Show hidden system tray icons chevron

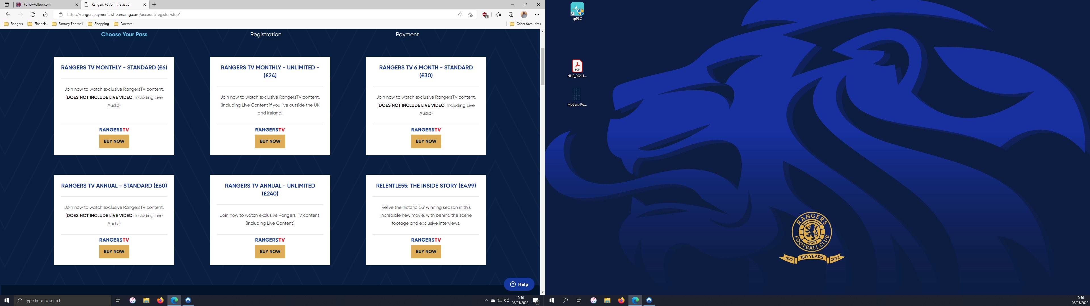click(486, 301)
